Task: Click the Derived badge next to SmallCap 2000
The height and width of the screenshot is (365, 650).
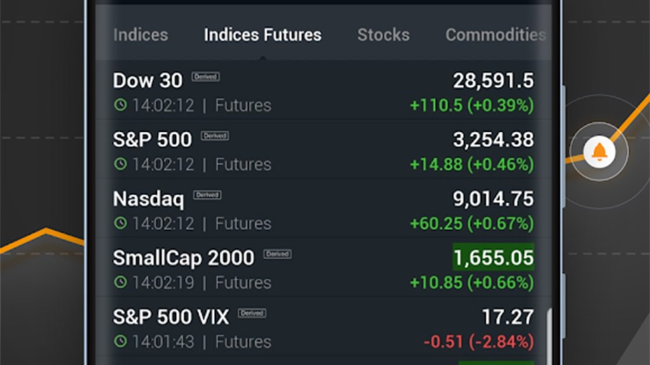Action: click(x=277, y=254)
